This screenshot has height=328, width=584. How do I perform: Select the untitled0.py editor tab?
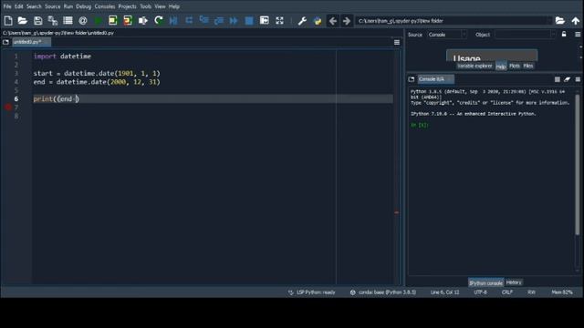pyautogui.click(x=31, y=42)
